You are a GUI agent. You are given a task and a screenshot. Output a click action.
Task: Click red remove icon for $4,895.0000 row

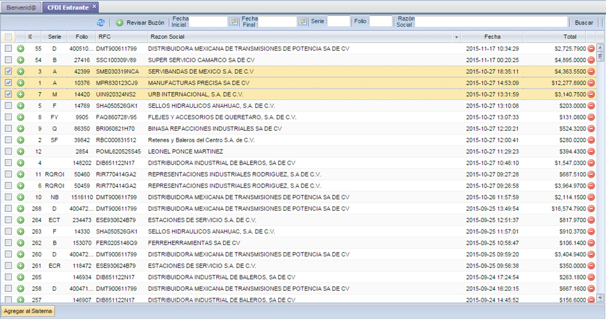[x=592, y=60]
